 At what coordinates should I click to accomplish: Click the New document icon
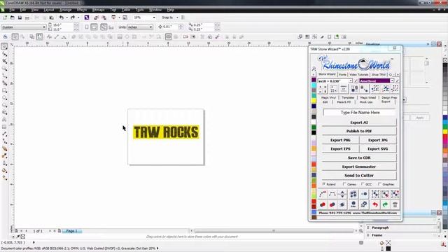coord(5,17)
